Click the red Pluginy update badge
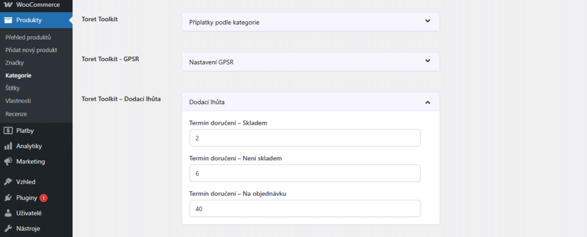This screenshot has width=587, height=237. pos(44,198)
